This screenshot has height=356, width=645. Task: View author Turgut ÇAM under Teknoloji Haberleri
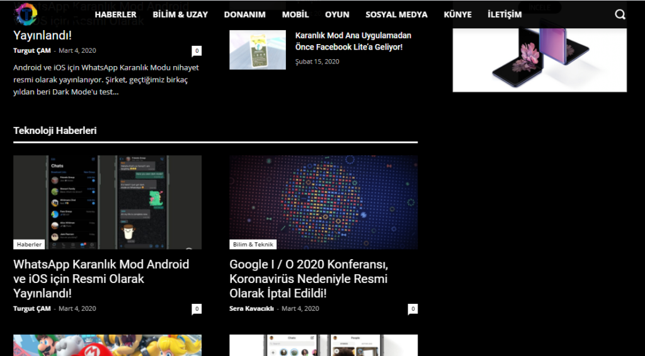[32, 308]
